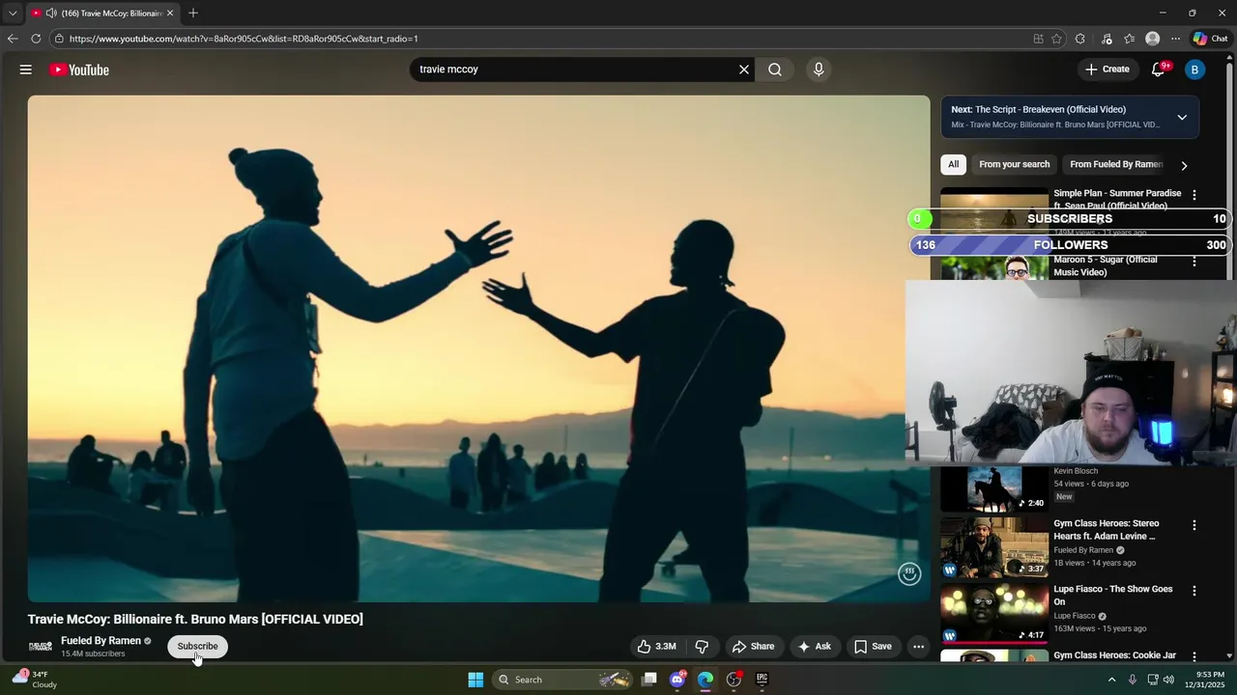Screen dimensions: 1237x695
Task: Share the video
Action: (753, 647)
